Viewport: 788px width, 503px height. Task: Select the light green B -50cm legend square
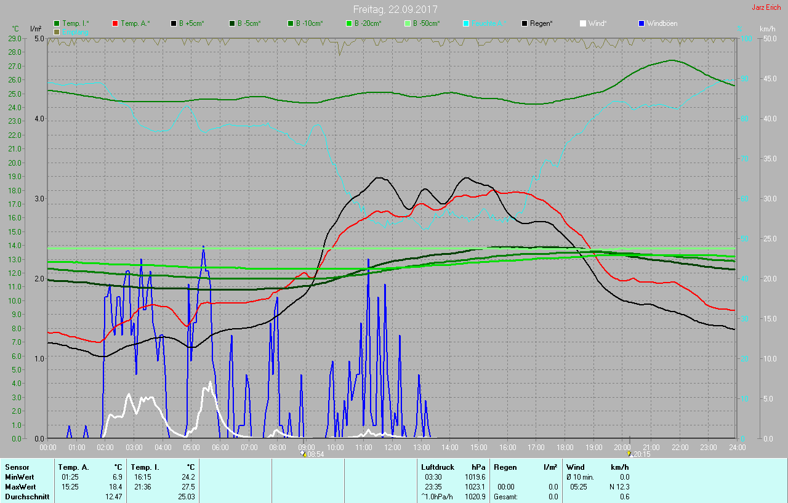(408, 23)
